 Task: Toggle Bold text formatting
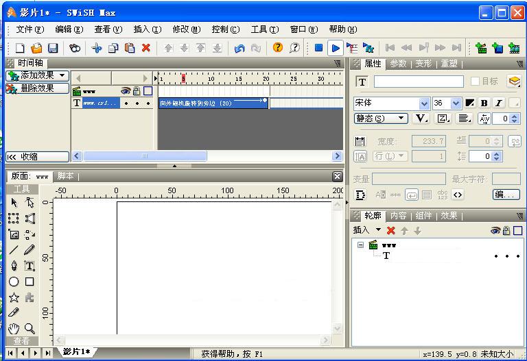click(484, 103)
